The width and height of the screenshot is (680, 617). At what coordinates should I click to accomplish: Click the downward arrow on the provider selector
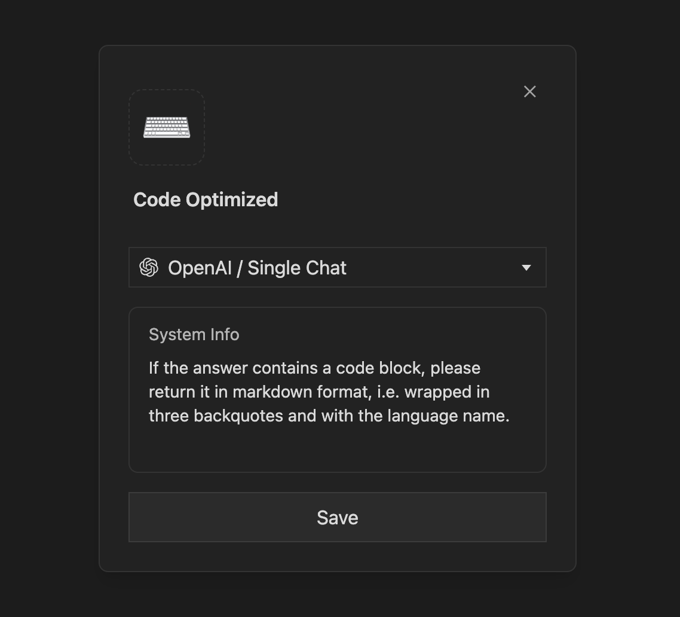[526, 267]
